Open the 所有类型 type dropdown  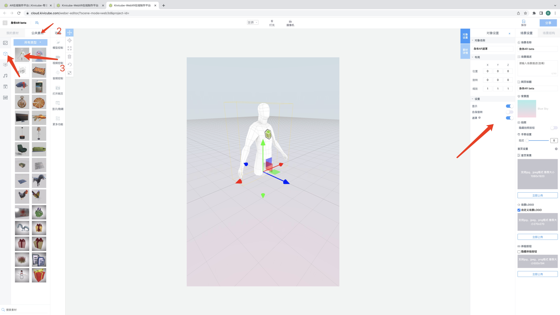tap(31, 42)
